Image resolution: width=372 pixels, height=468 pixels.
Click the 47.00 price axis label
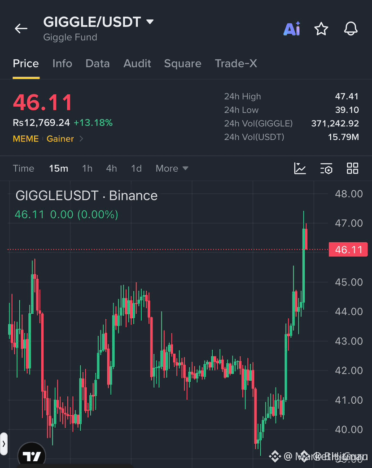point(349,223)
